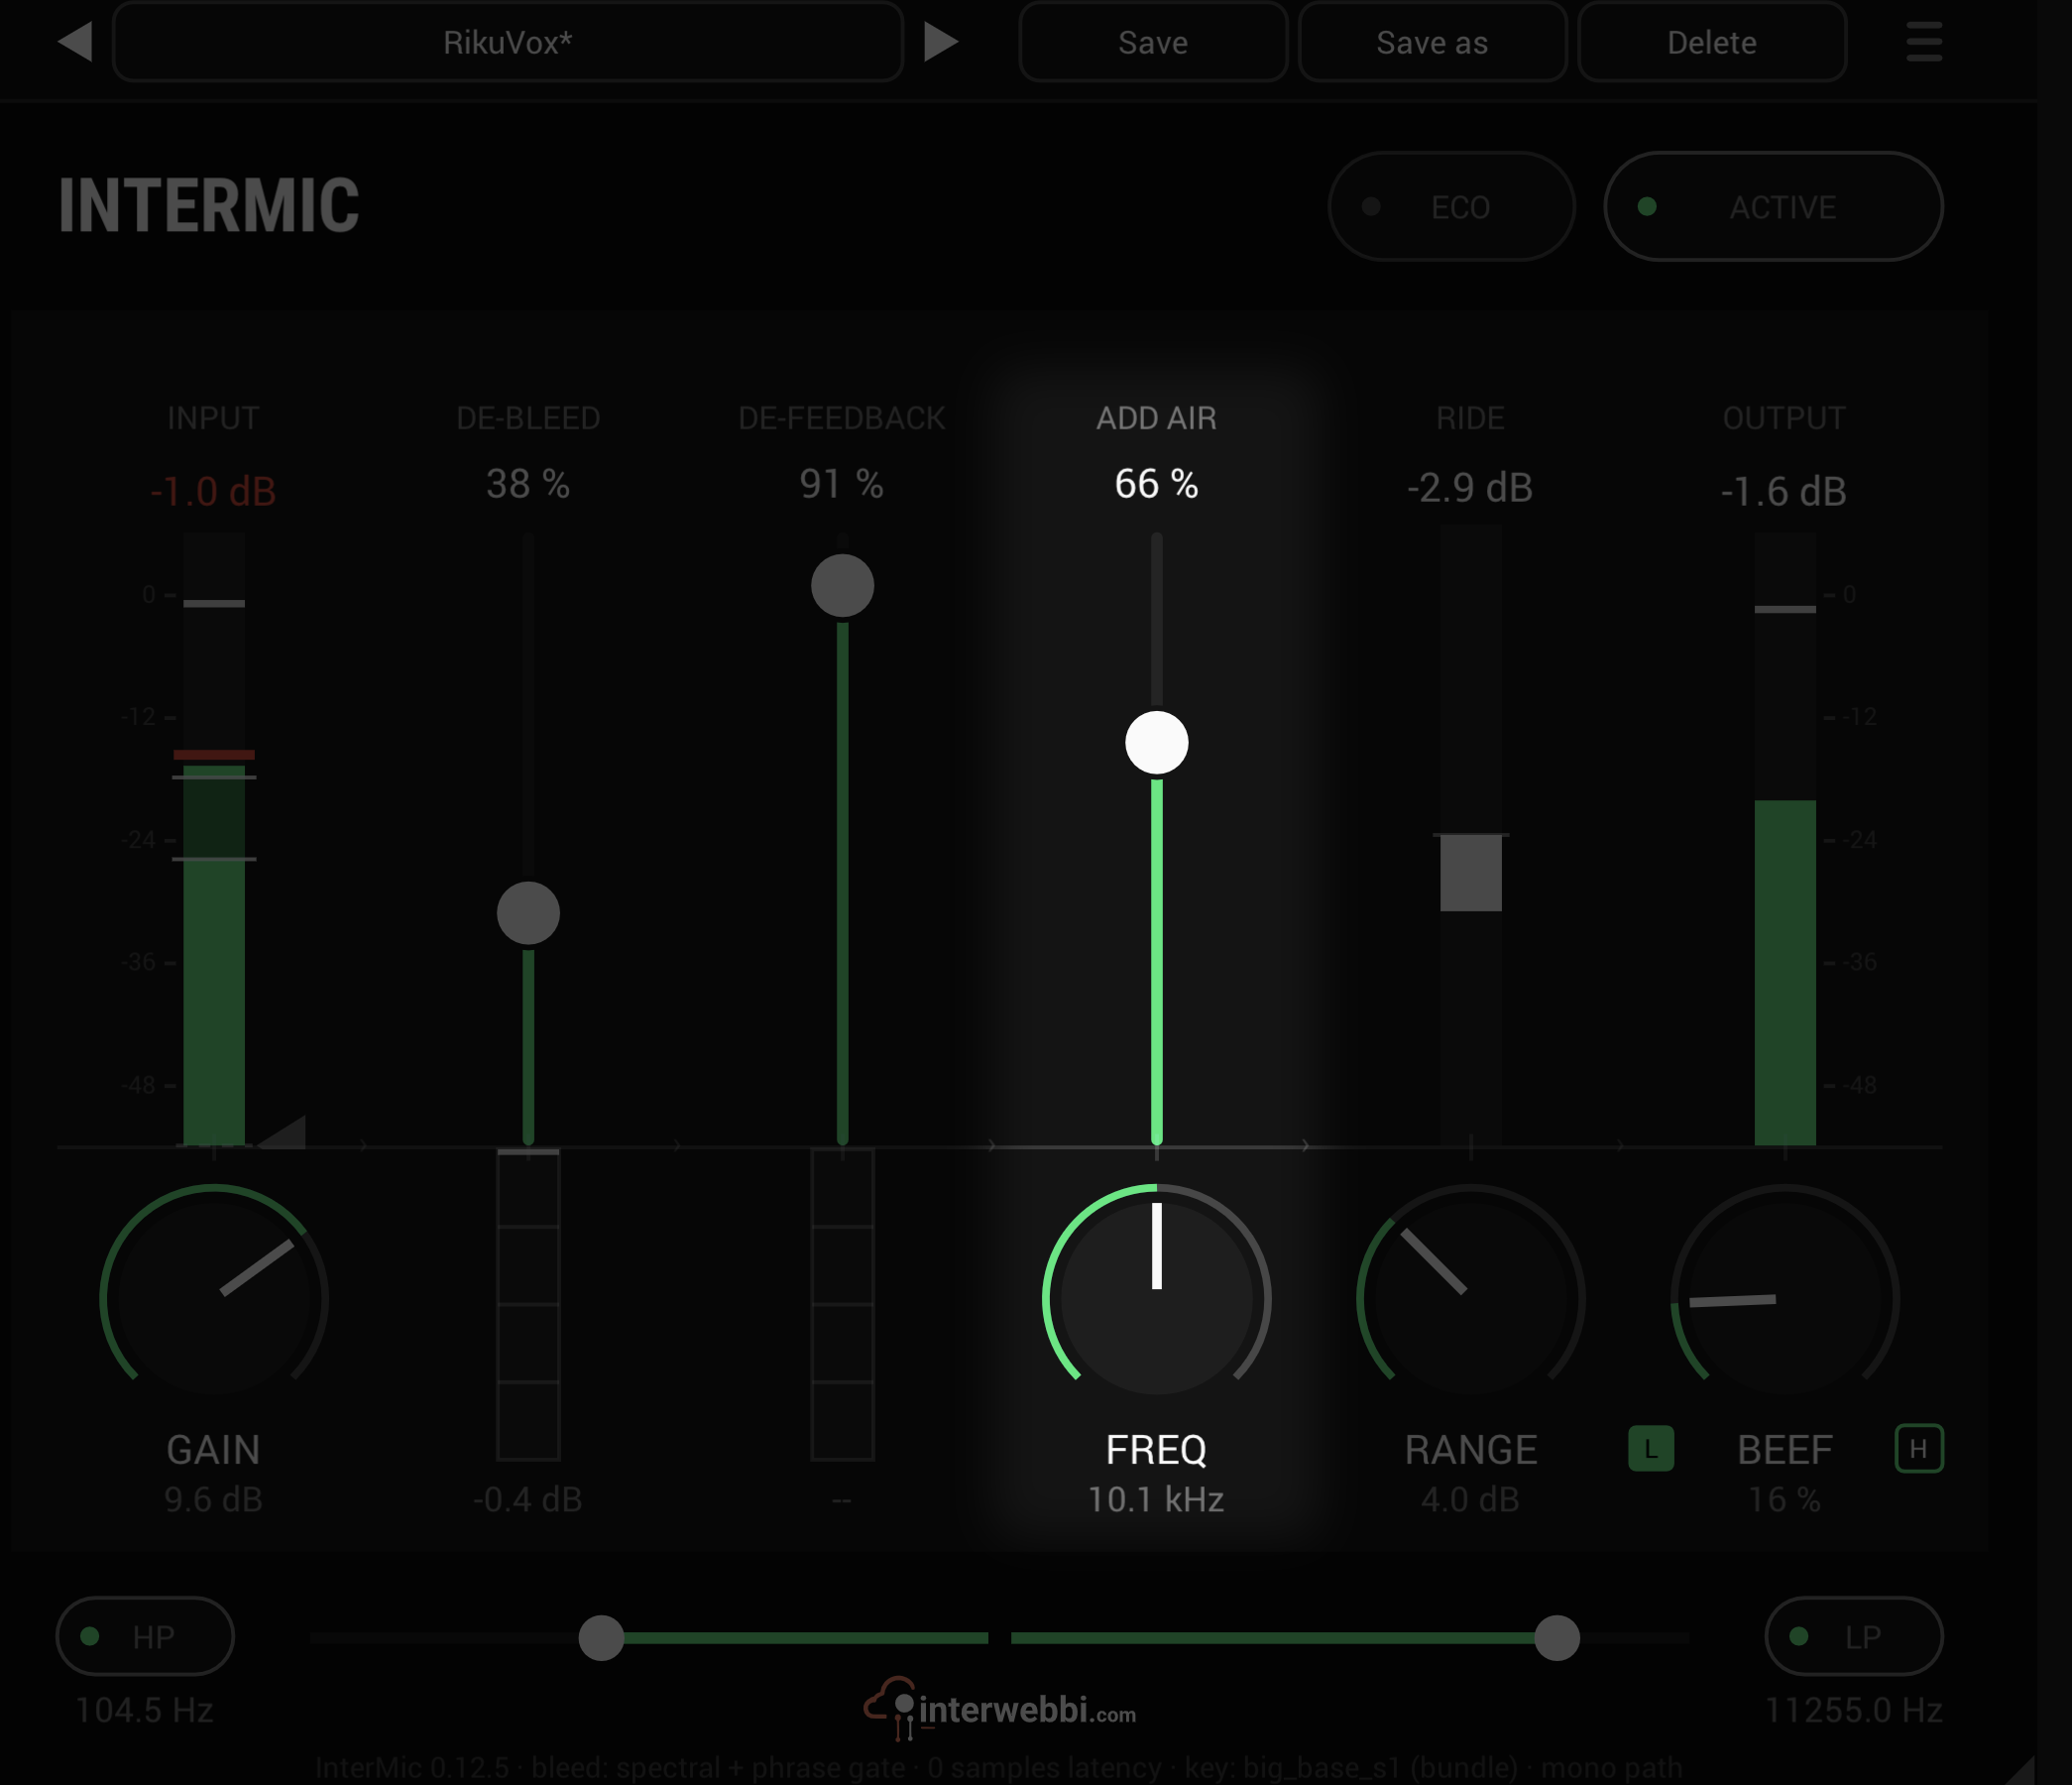This screenshot has width=2072, height=1785.
Task: Click the low-pass frequency slider handle
Action: pyautogui.click(x=1557, y=1638)
